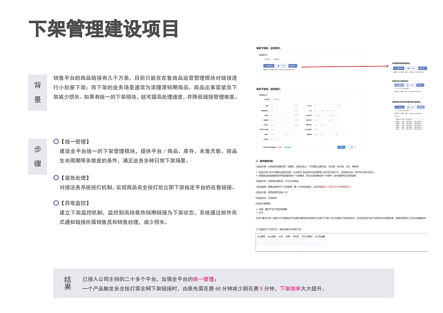Click the blue 查询 button
Viewport: 443px width, 313px height.
pos(341,147)
